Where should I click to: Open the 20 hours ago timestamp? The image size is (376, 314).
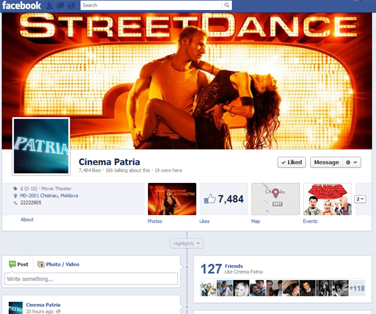tap(39, 312)
